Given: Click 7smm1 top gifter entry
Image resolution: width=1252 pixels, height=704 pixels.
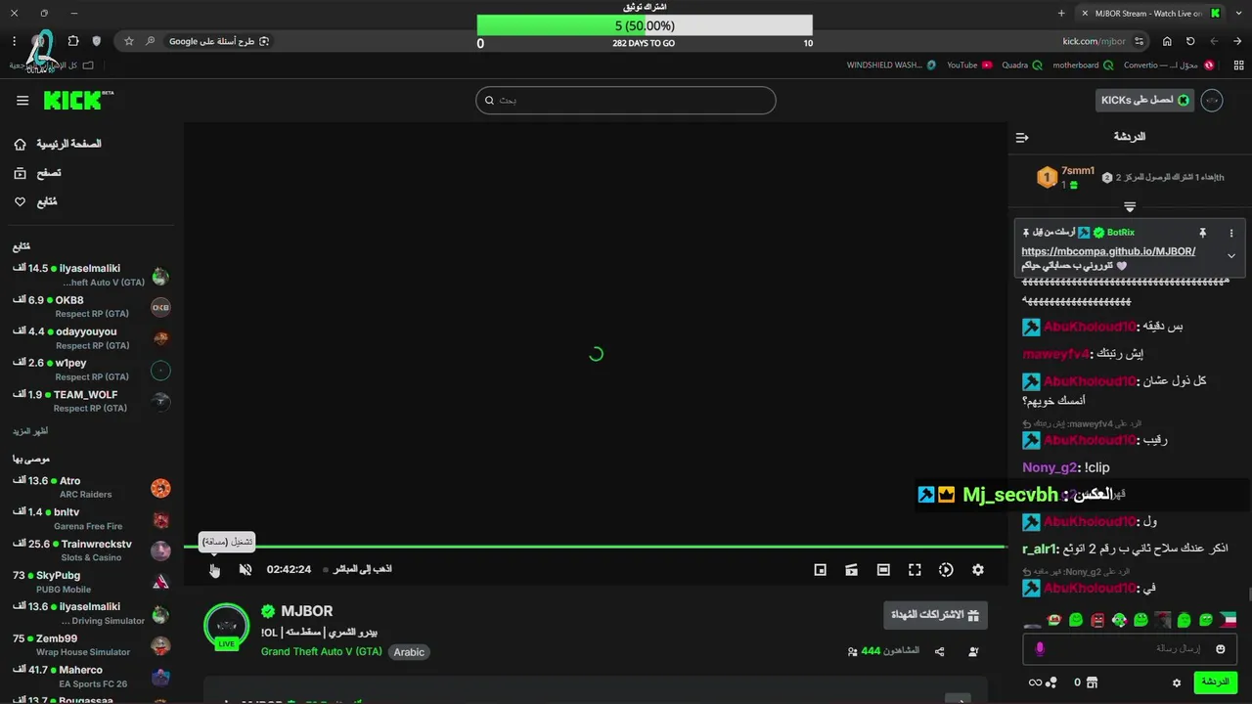Looking at the screenshot, I should pyautogui.click(x=1066, y=177).
